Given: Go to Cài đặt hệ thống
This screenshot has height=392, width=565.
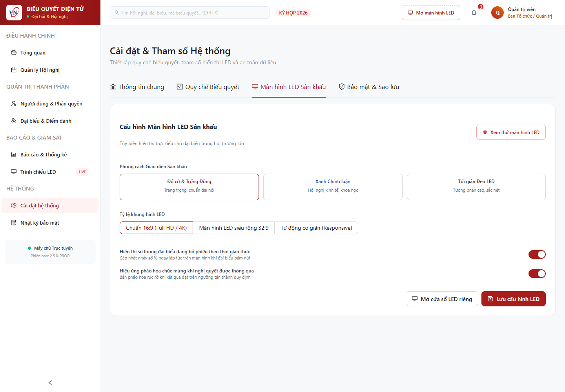Looking at the screenshot, I should pos(50,205).
